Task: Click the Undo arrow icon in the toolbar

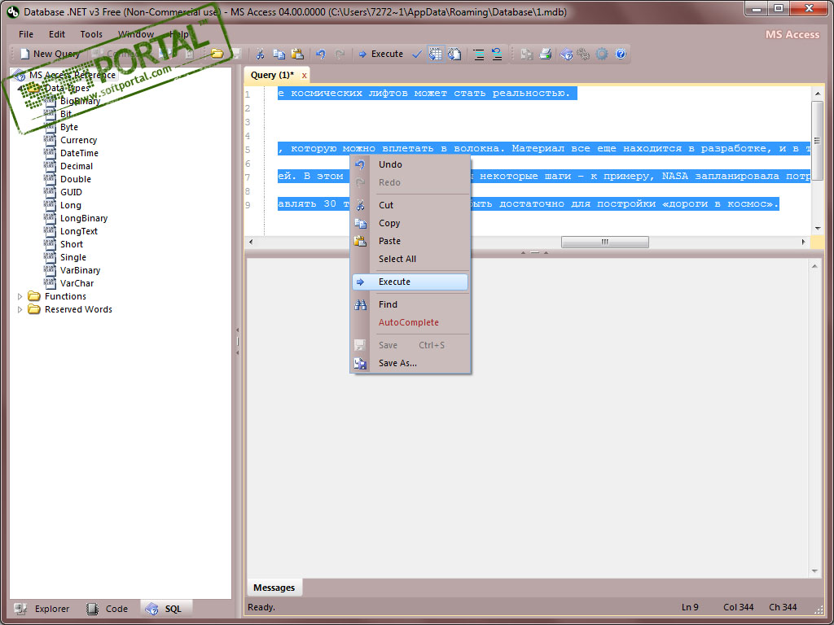Action: click(320, 54)
